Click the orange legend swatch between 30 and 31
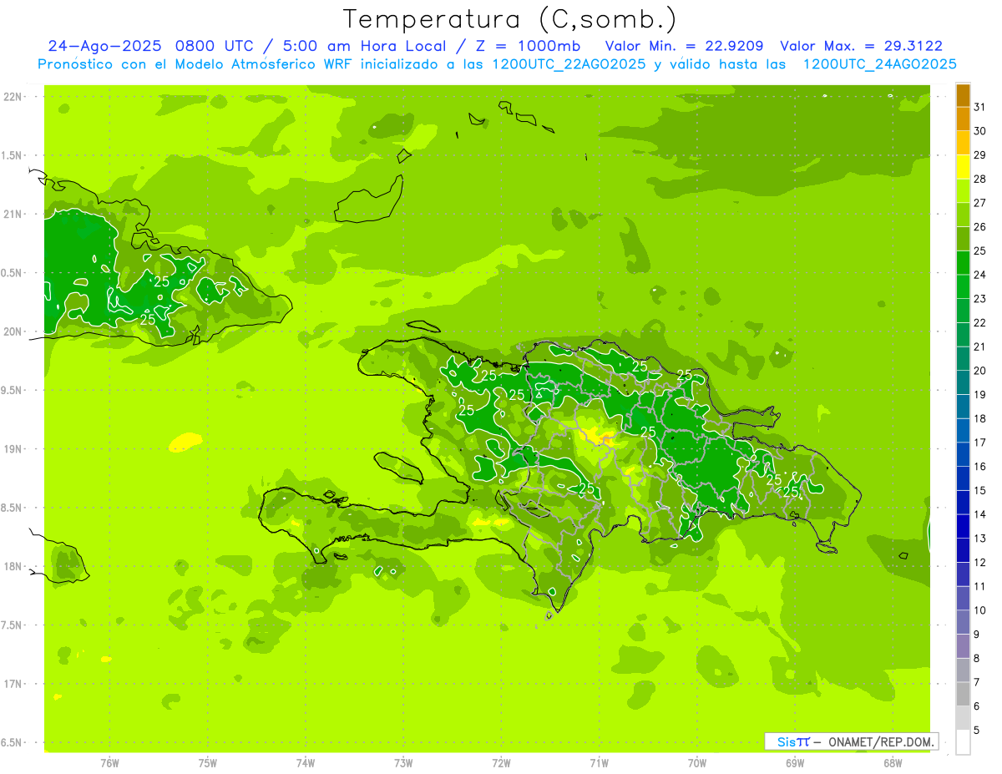Screen dimensions: 1002x774 click(963, 119)
